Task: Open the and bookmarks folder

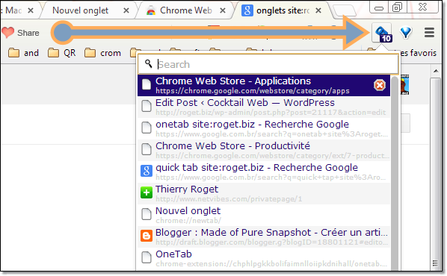Action: (x=23, y=53)
